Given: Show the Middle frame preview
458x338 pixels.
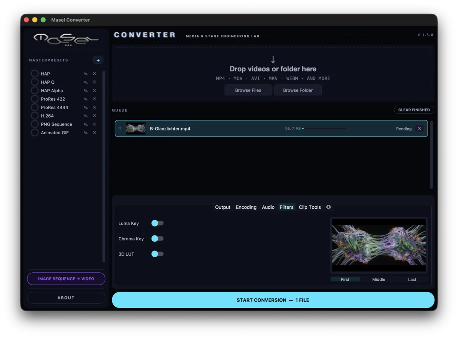Looking at the screenshot, I should [x=379, y=279].
